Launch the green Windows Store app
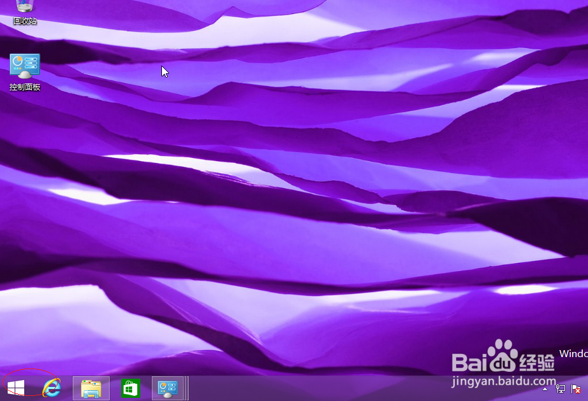The height and width of the screenshot is (401, 588). (x=129, y=388)
